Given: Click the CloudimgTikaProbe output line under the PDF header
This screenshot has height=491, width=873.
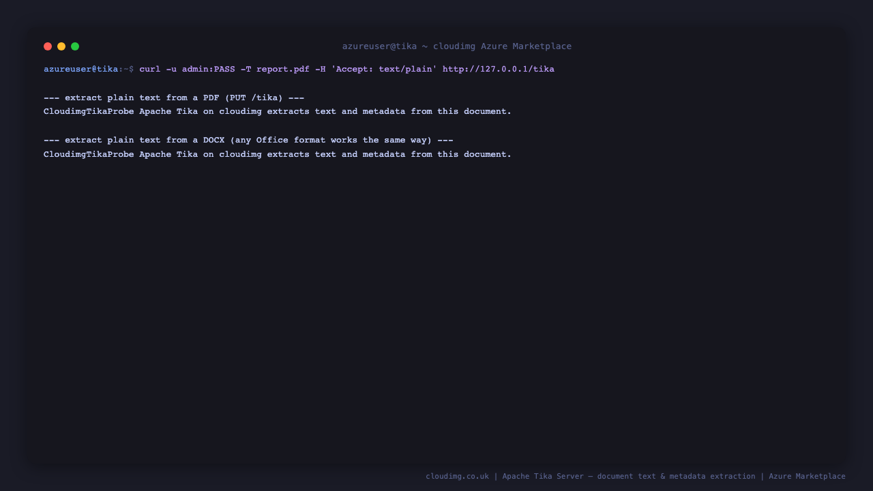Looking at the screenshot, I should (278, 112).
